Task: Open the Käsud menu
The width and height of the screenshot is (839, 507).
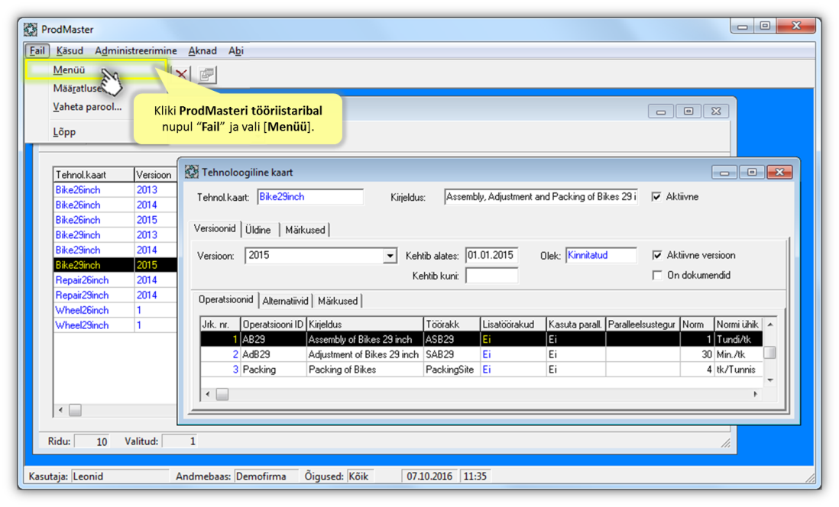Action: [70, 50]
